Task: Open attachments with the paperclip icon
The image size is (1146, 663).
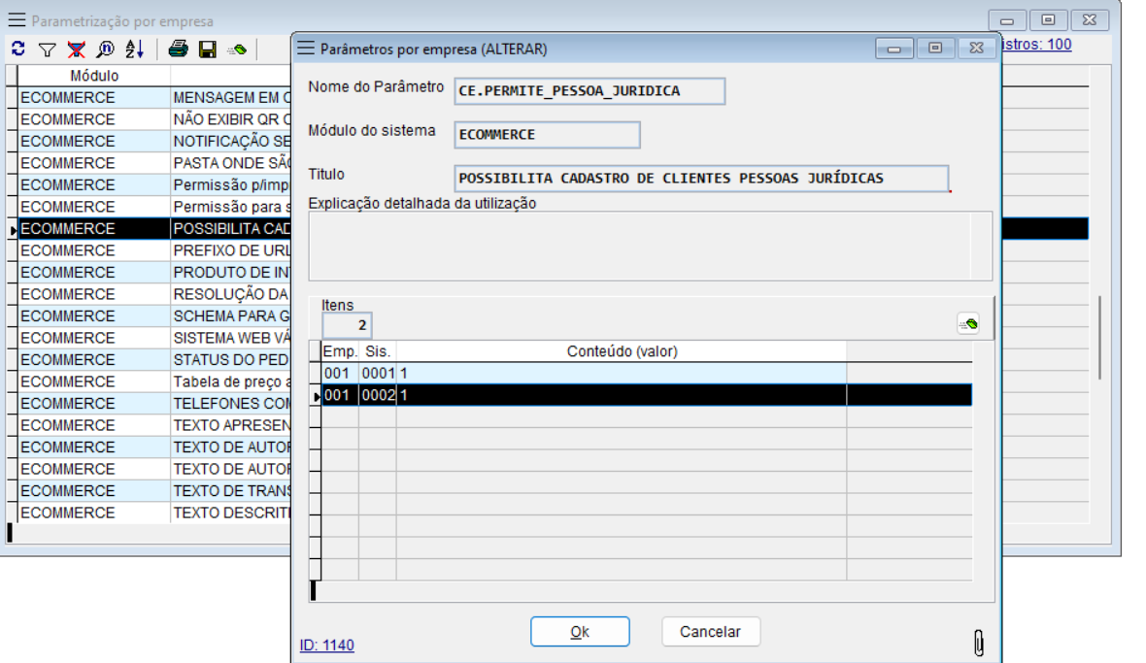Action: point(979,643)
